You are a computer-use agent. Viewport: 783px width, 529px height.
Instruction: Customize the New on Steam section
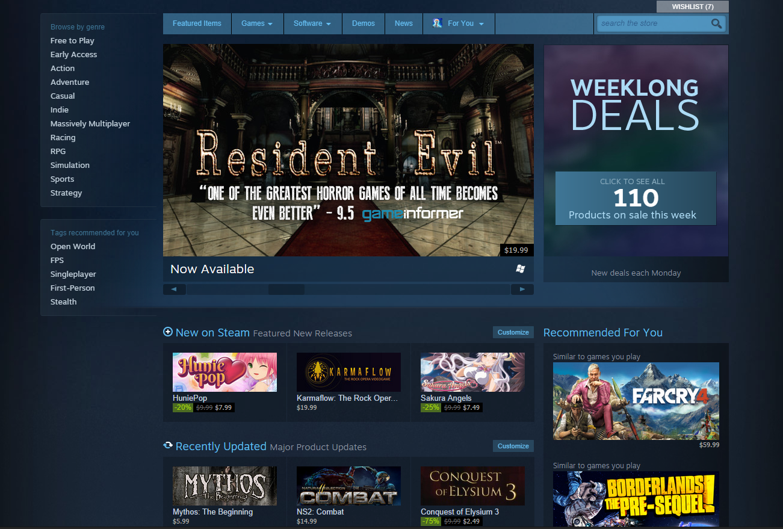pyautogui.click(x=513, y=332)
